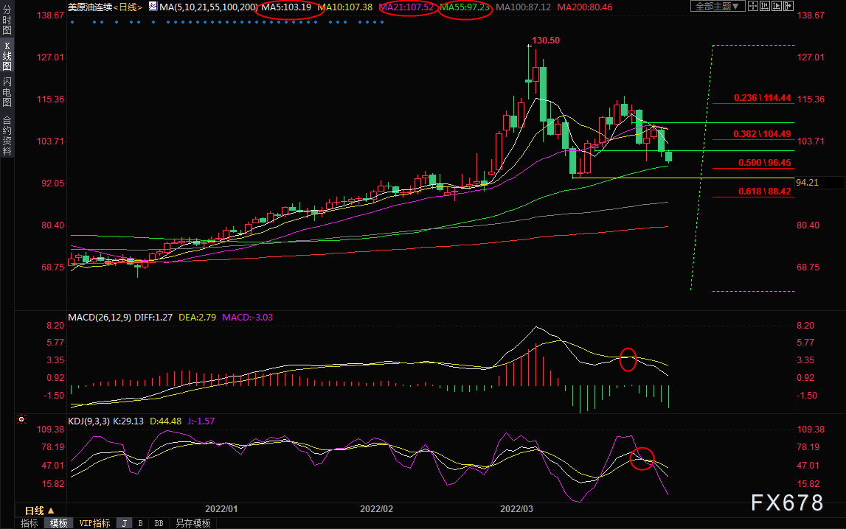Toggle the BB template button
The image size is (846, 529).
point(159,523)
